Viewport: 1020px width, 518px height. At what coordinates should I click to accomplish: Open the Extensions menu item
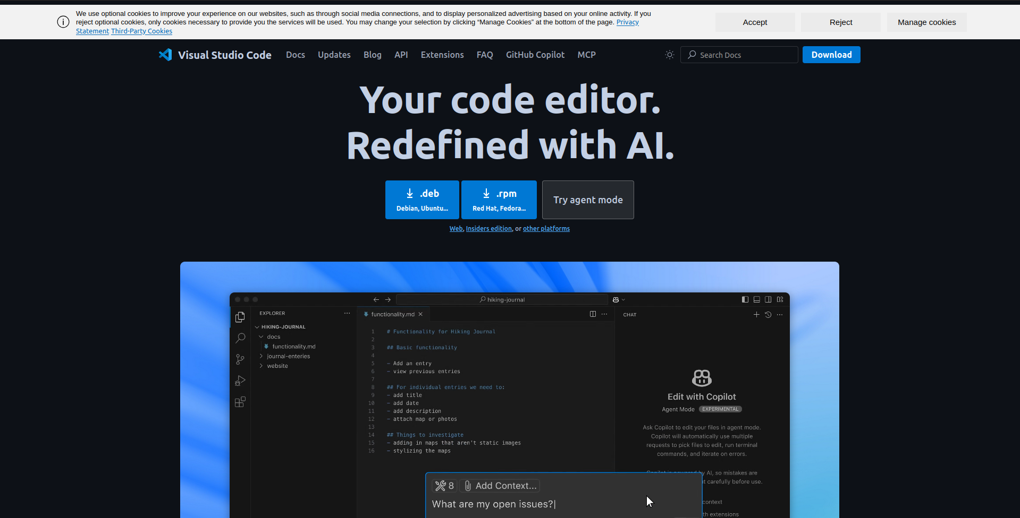pyautogui.click(x=442, y=55)
